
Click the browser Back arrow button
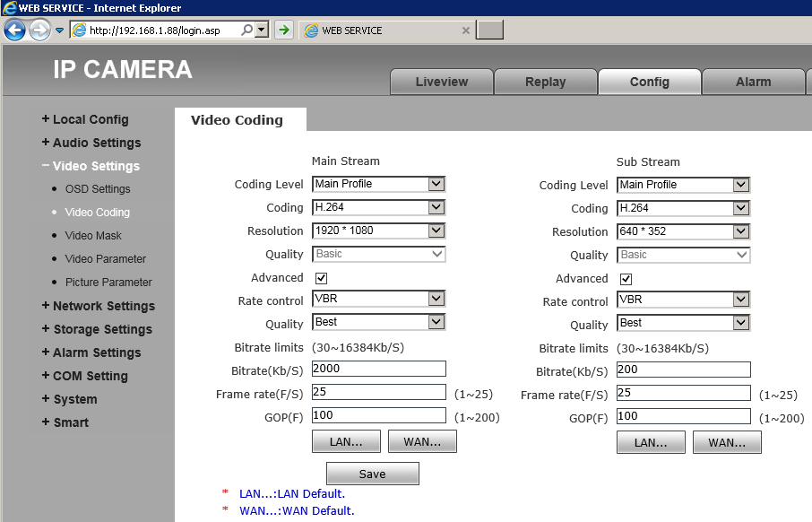(14, 30)
